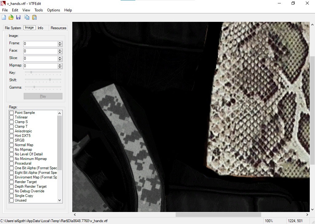Decrease Slice value with down arrow
The height and width of the screenshot is (224, 315).
click(60, 60)
